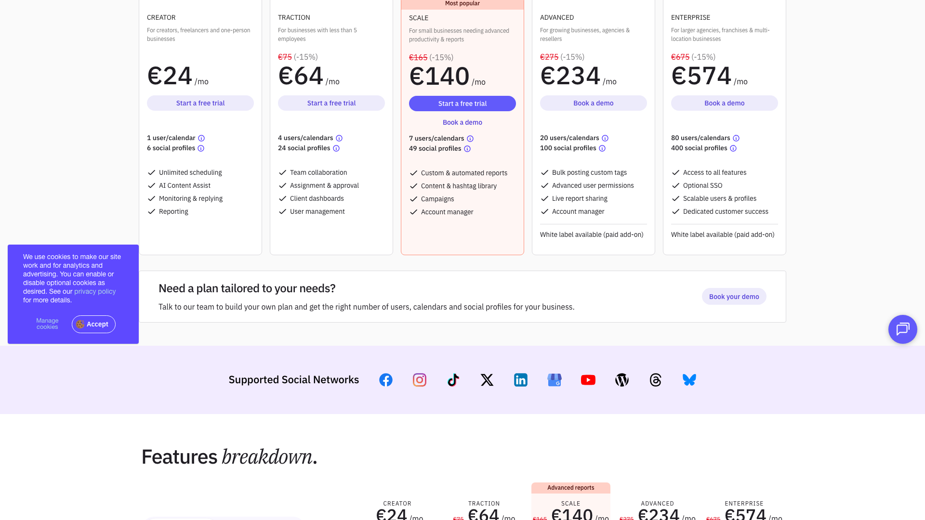
Task: Click the info icon next to Creator's social profiles
Action: pyautogui.click(x=201, y=148)
